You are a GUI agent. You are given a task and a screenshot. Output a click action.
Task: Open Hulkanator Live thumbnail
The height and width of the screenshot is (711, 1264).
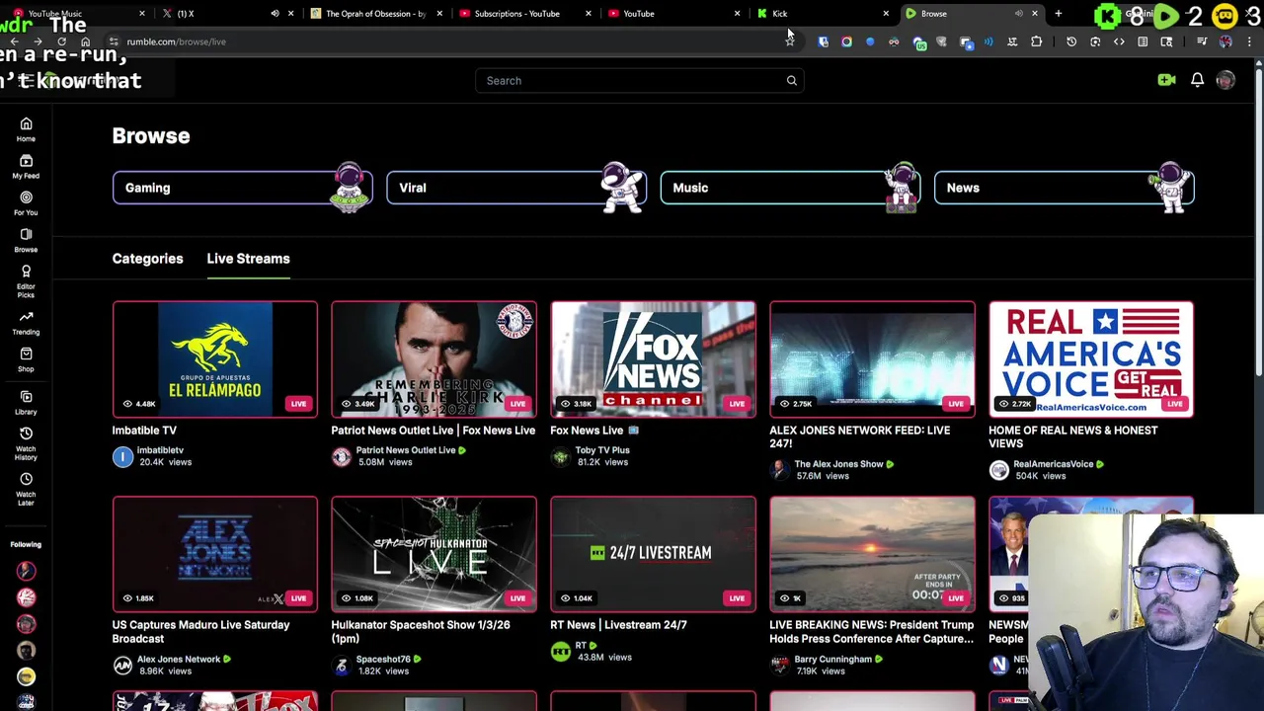[434, 554]
